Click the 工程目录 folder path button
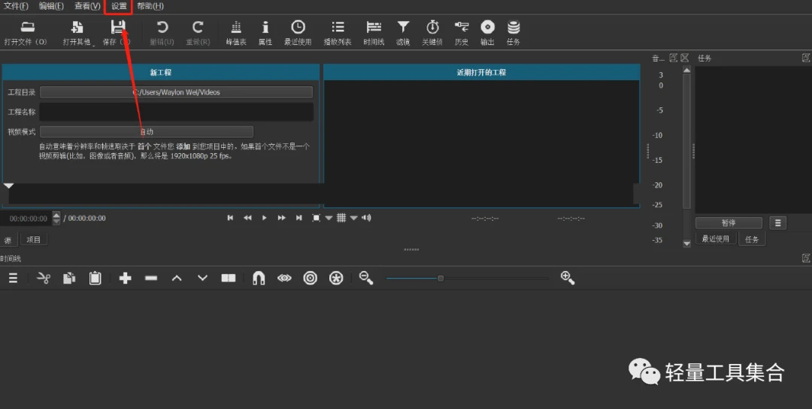 [x=176, y=92]
